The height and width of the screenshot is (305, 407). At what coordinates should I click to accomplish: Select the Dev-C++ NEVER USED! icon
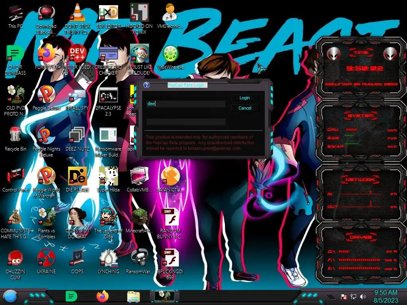pyautogui.click(x=78, y=57)
